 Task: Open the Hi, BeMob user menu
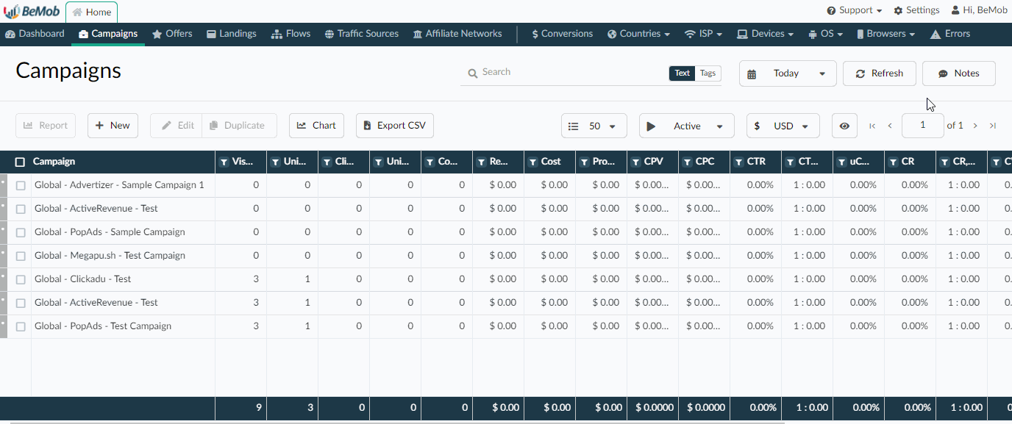(979, 10)
